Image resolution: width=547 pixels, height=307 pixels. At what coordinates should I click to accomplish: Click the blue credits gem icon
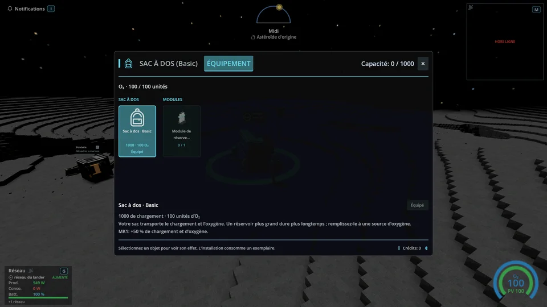[426, 248]
